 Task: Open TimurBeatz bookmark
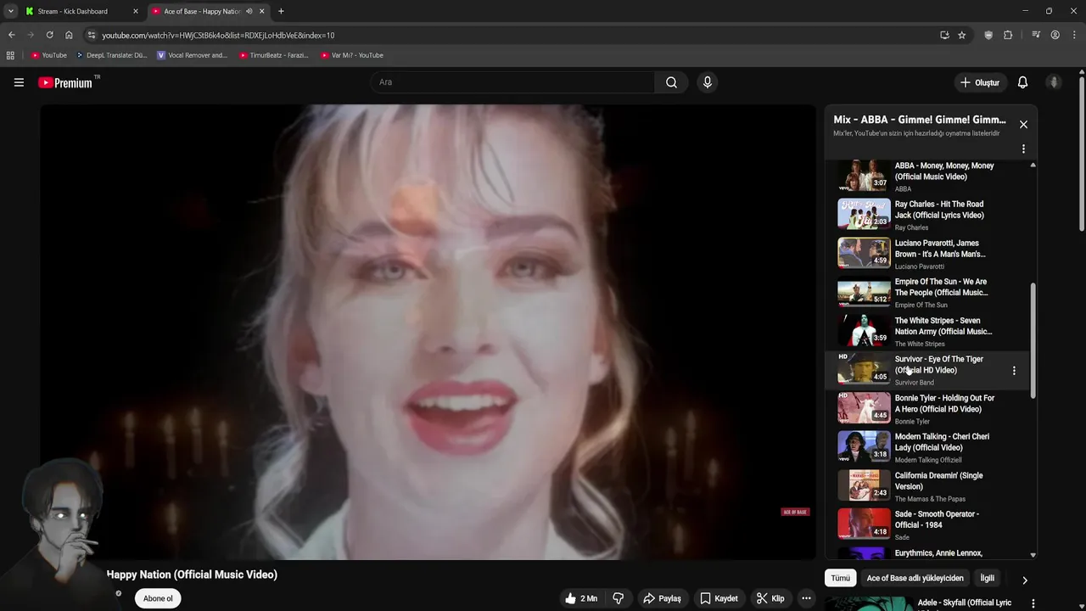pyautogui.click(x=273, y=55)
